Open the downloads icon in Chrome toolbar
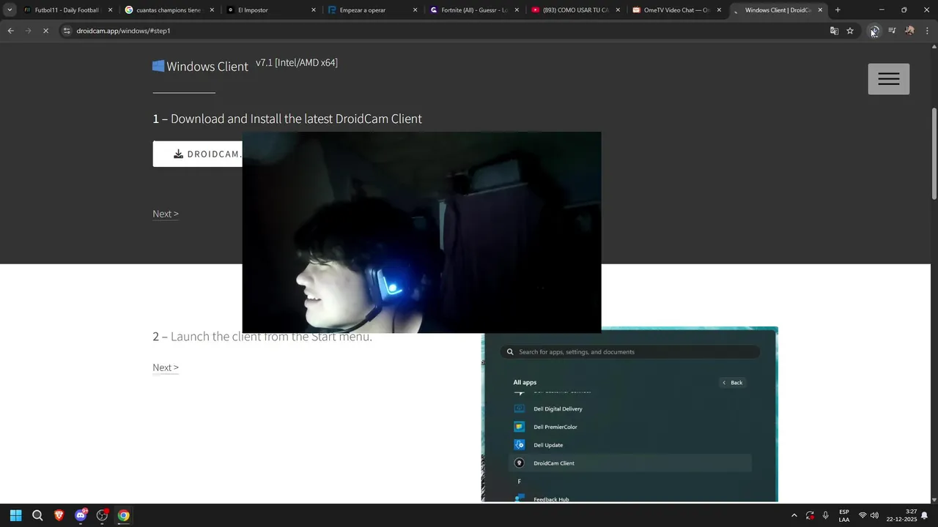Viewport: 938px width, 527px height. (x=874, y=31)
